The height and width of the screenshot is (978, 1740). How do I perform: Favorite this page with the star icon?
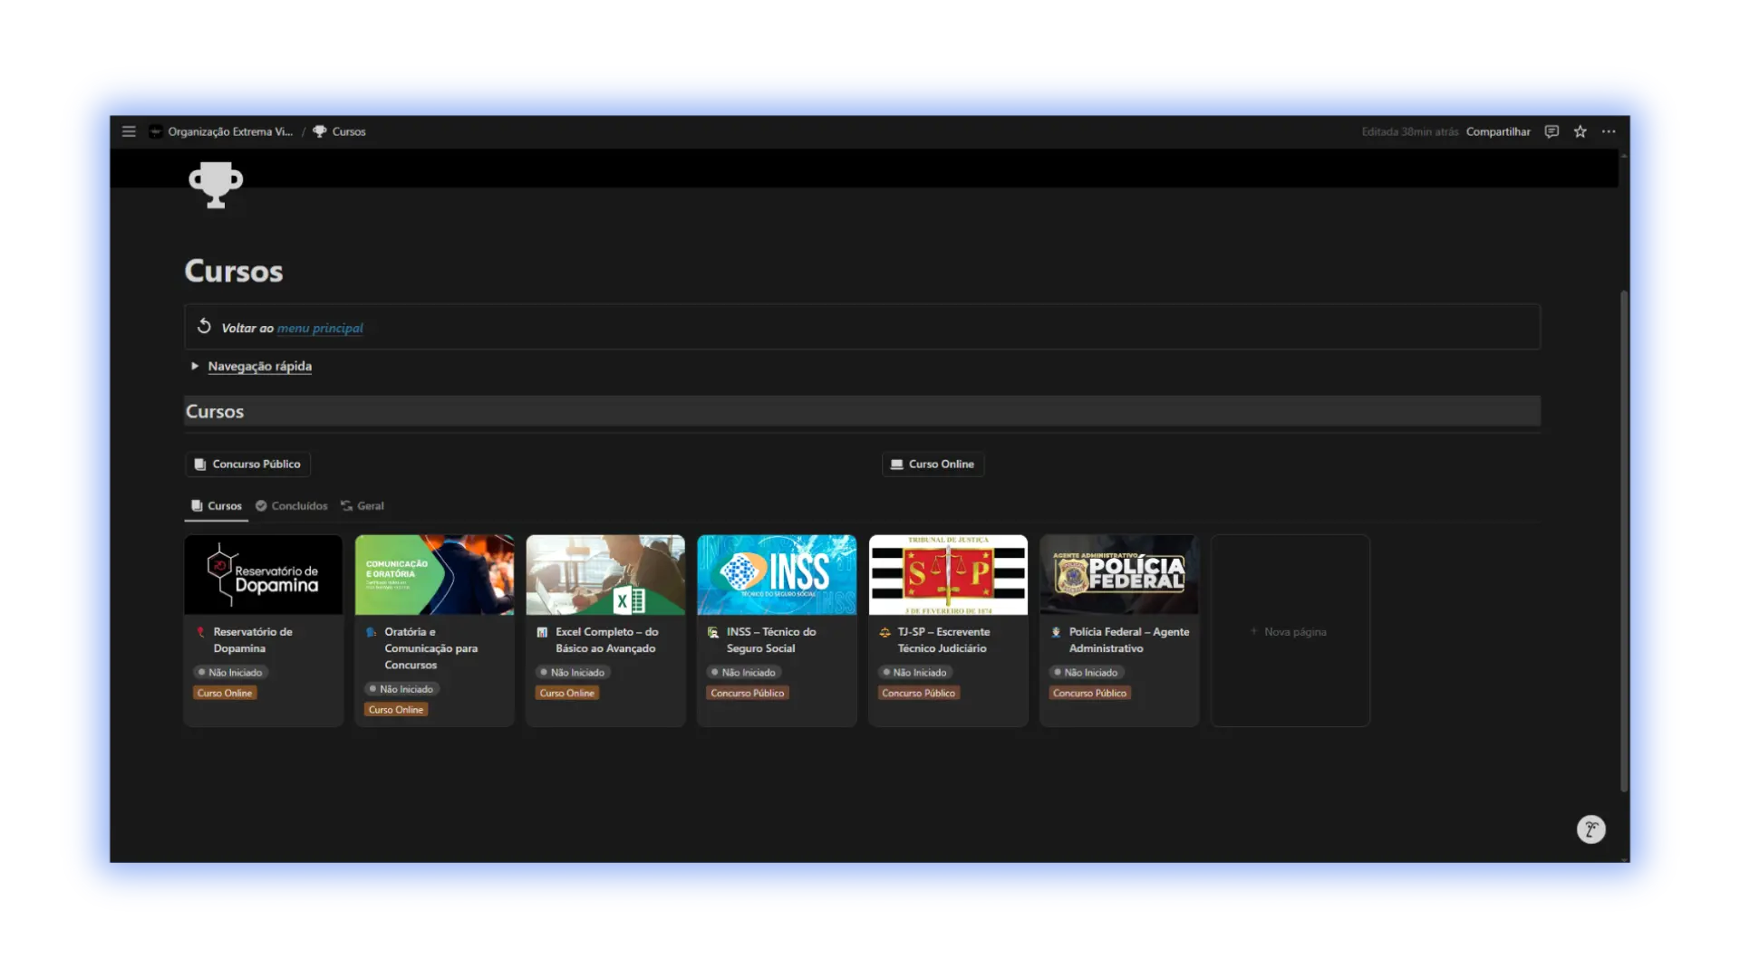1580,131
